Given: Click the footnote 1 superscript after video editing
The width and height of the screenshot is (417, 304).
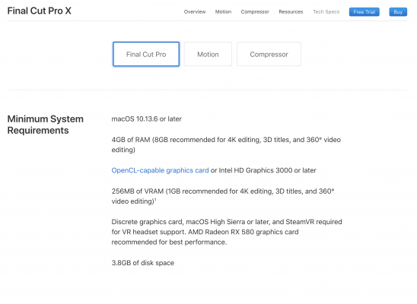Looking at the screenshot, I should (155, 199).
